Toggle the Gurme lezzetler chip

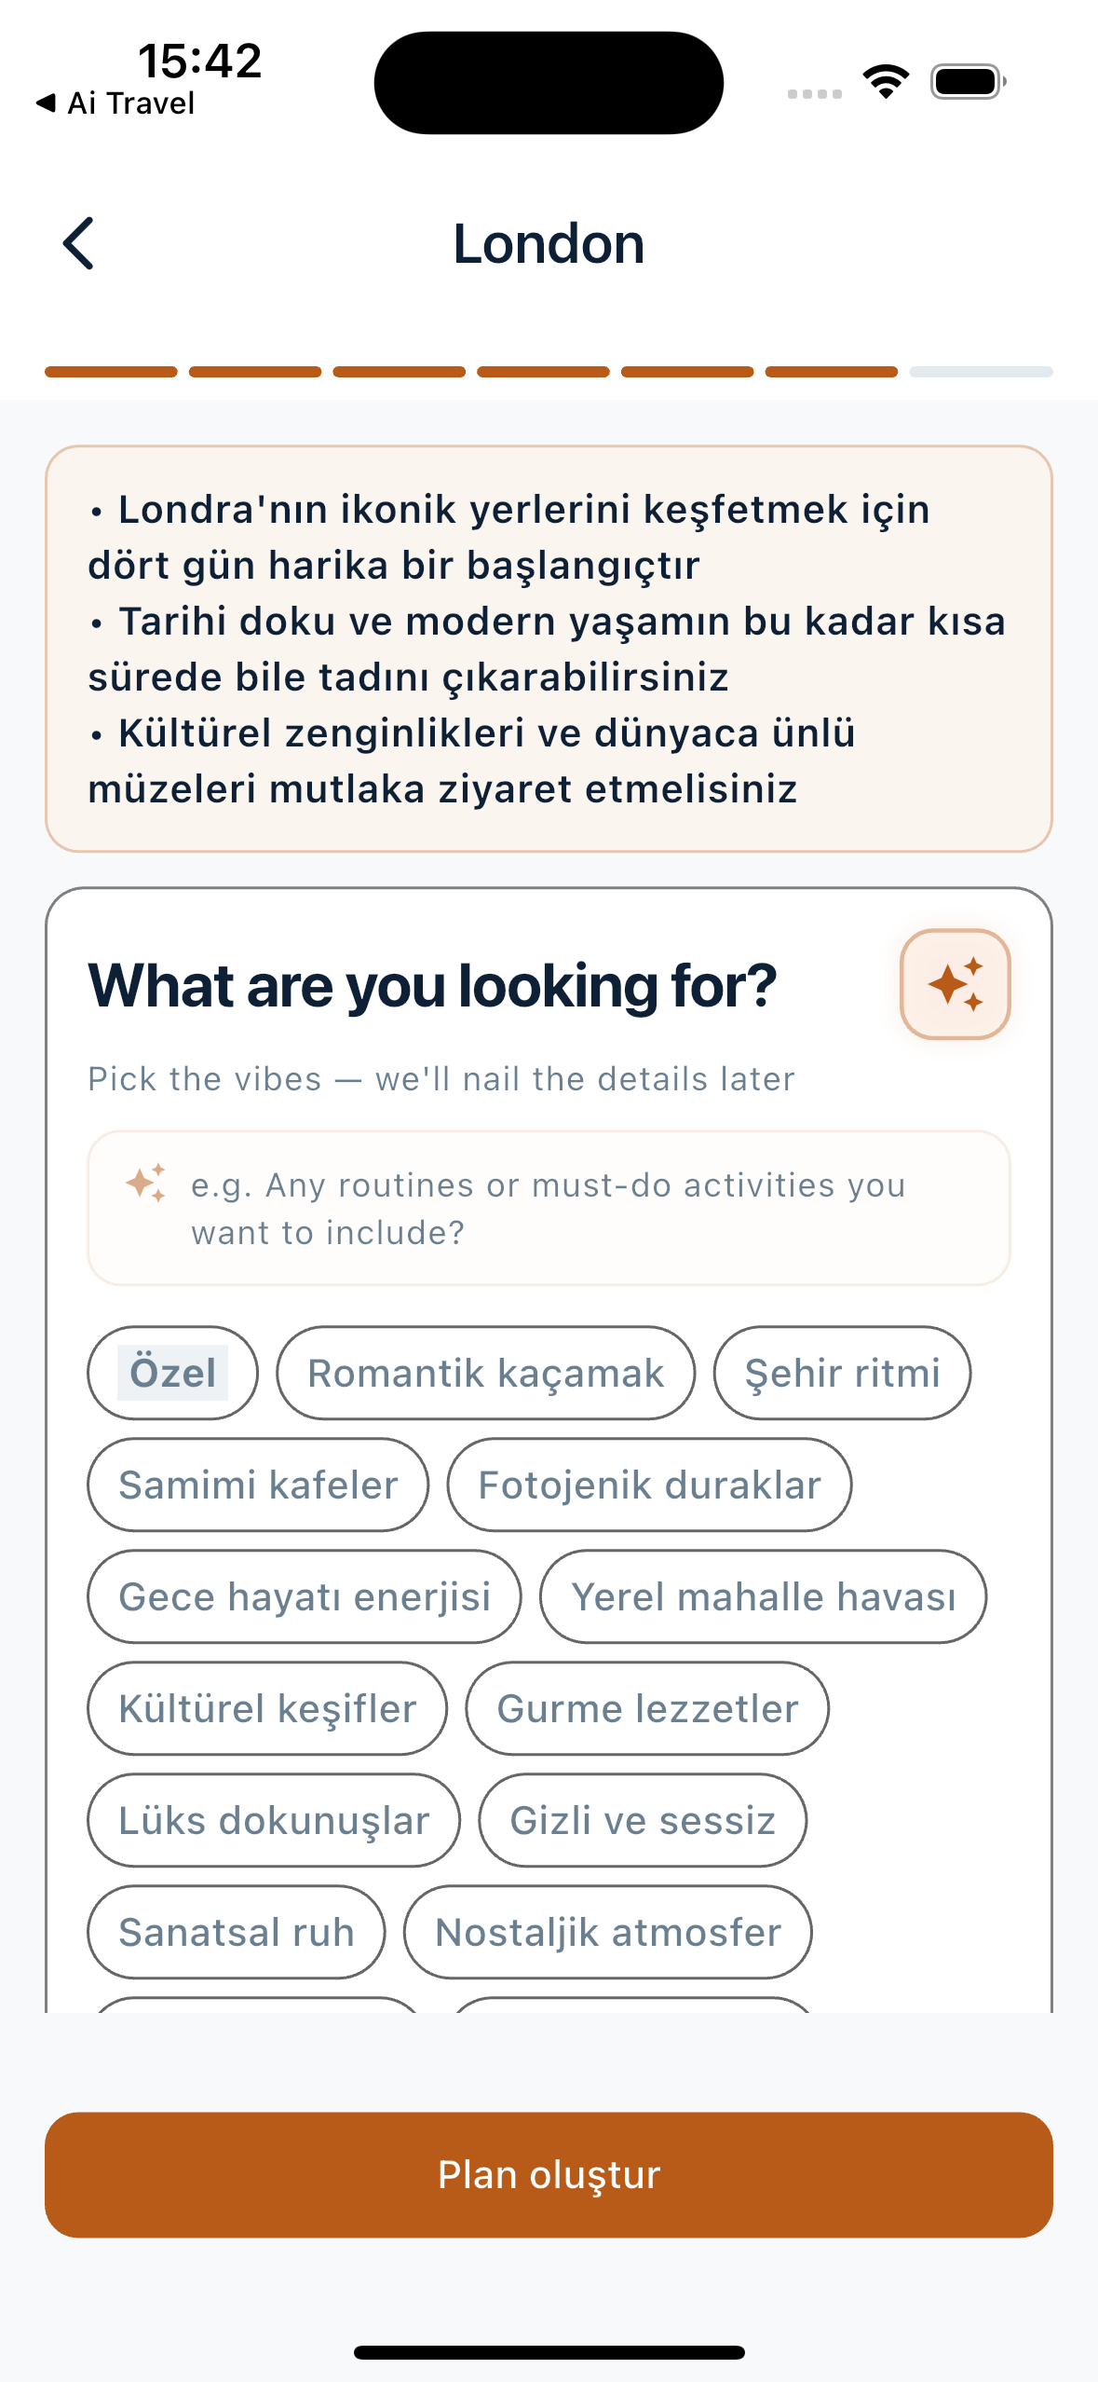coord(646,1708)
